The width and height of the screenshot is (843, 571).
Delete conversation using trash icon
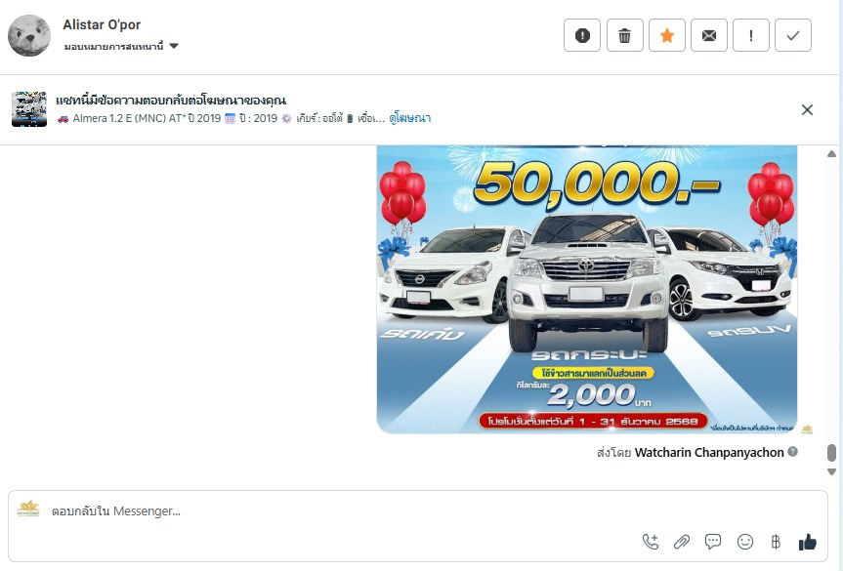click(x=625, y=35)
